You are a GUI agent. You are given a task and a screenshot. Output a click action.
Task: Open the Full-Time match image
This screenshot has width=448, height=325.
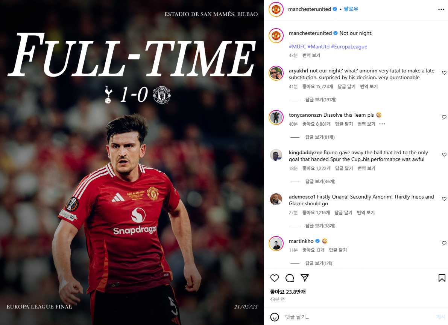(x=132, y=162)
